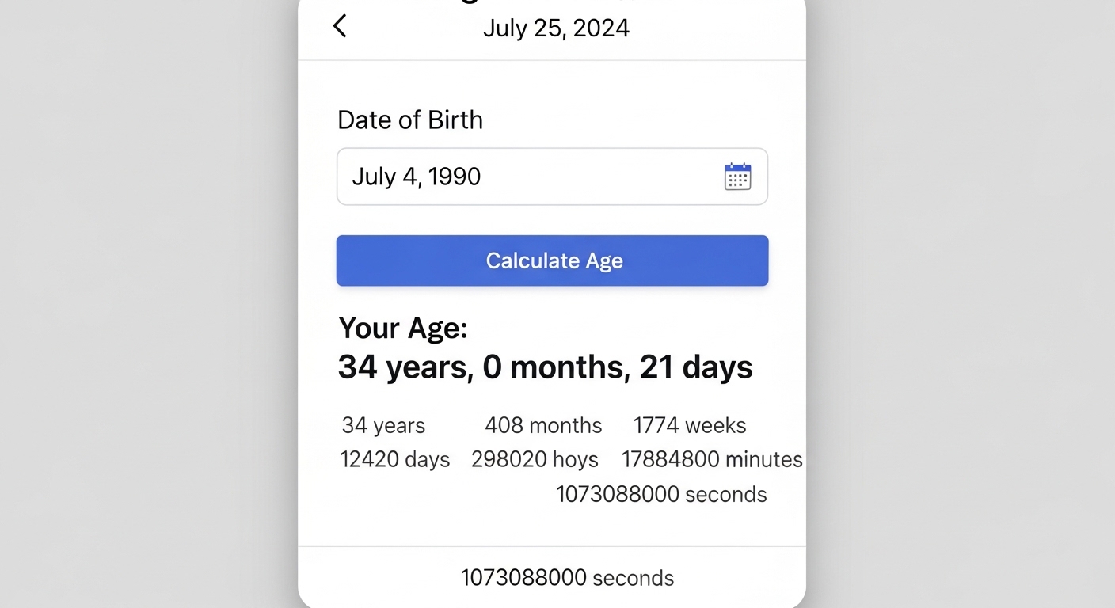Click the "1774 weeks" stat
The width and height of the screenshot is (1115, 608).
click(689, 426)
